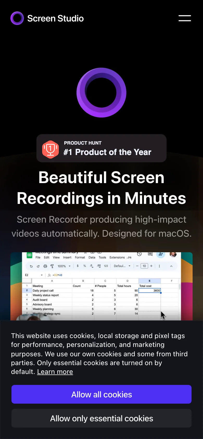This screenshot has width=203, height=439.
Task: Click the redo icon in the spreadsheet preview
Action: 38,266
